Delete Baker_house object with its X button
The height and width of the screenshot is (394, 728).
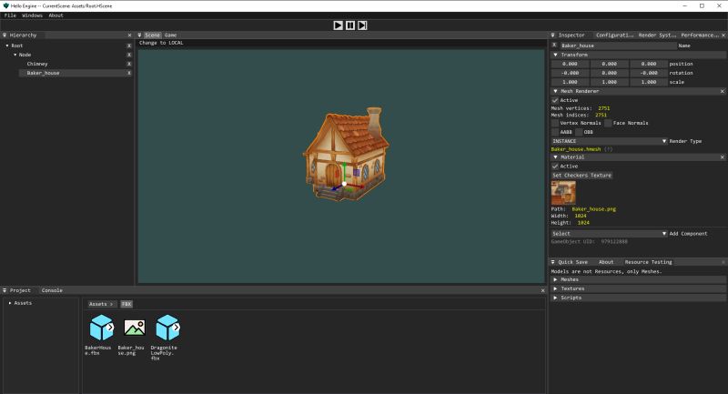coord(129,73)
